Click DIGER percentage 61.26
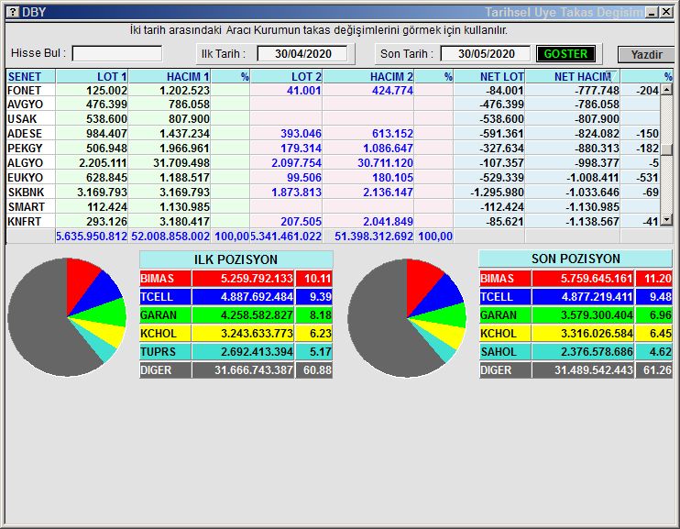Image resolution: width=680 pixels, height=529 pixels. (654, 370)
